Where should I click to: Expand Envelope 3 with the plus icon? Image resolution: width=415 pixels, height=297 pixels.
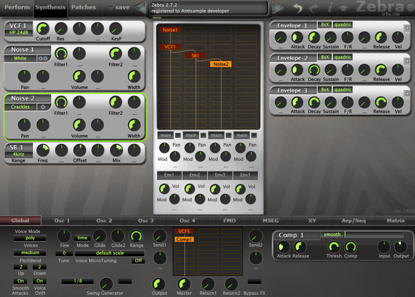(407, 94)
